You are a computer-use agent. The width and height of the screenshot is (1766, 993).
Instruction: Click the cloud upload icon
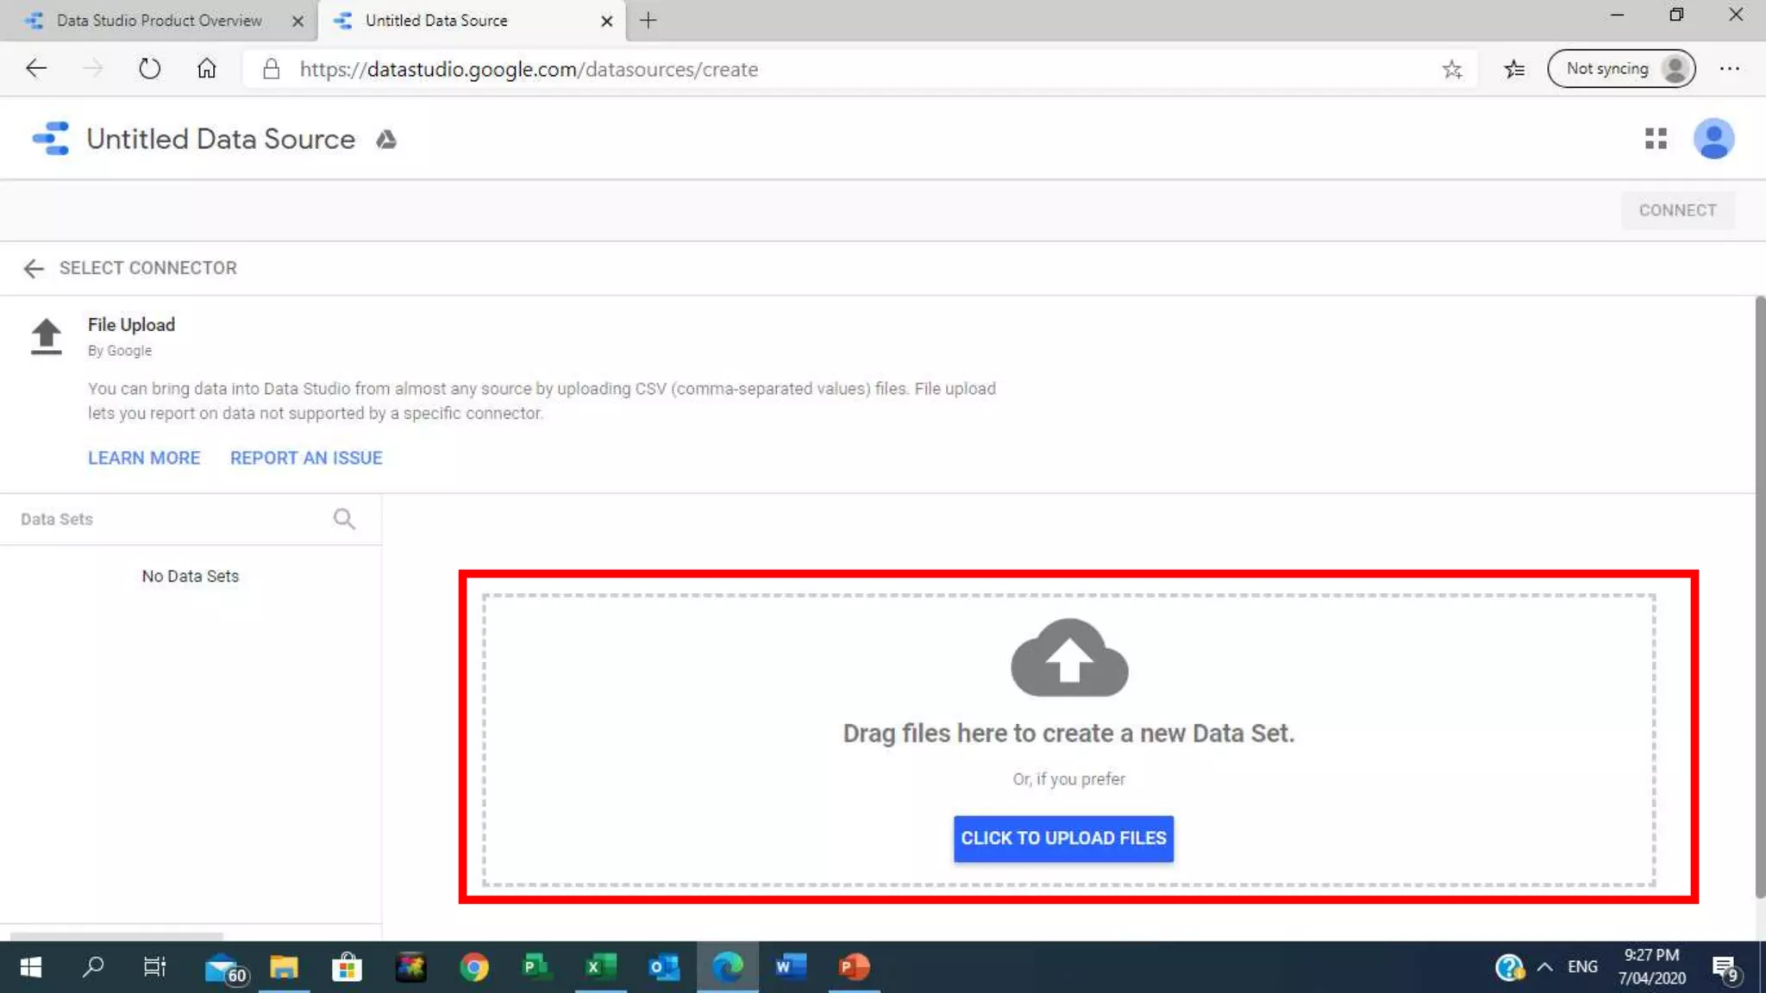tap(1068, 659)
